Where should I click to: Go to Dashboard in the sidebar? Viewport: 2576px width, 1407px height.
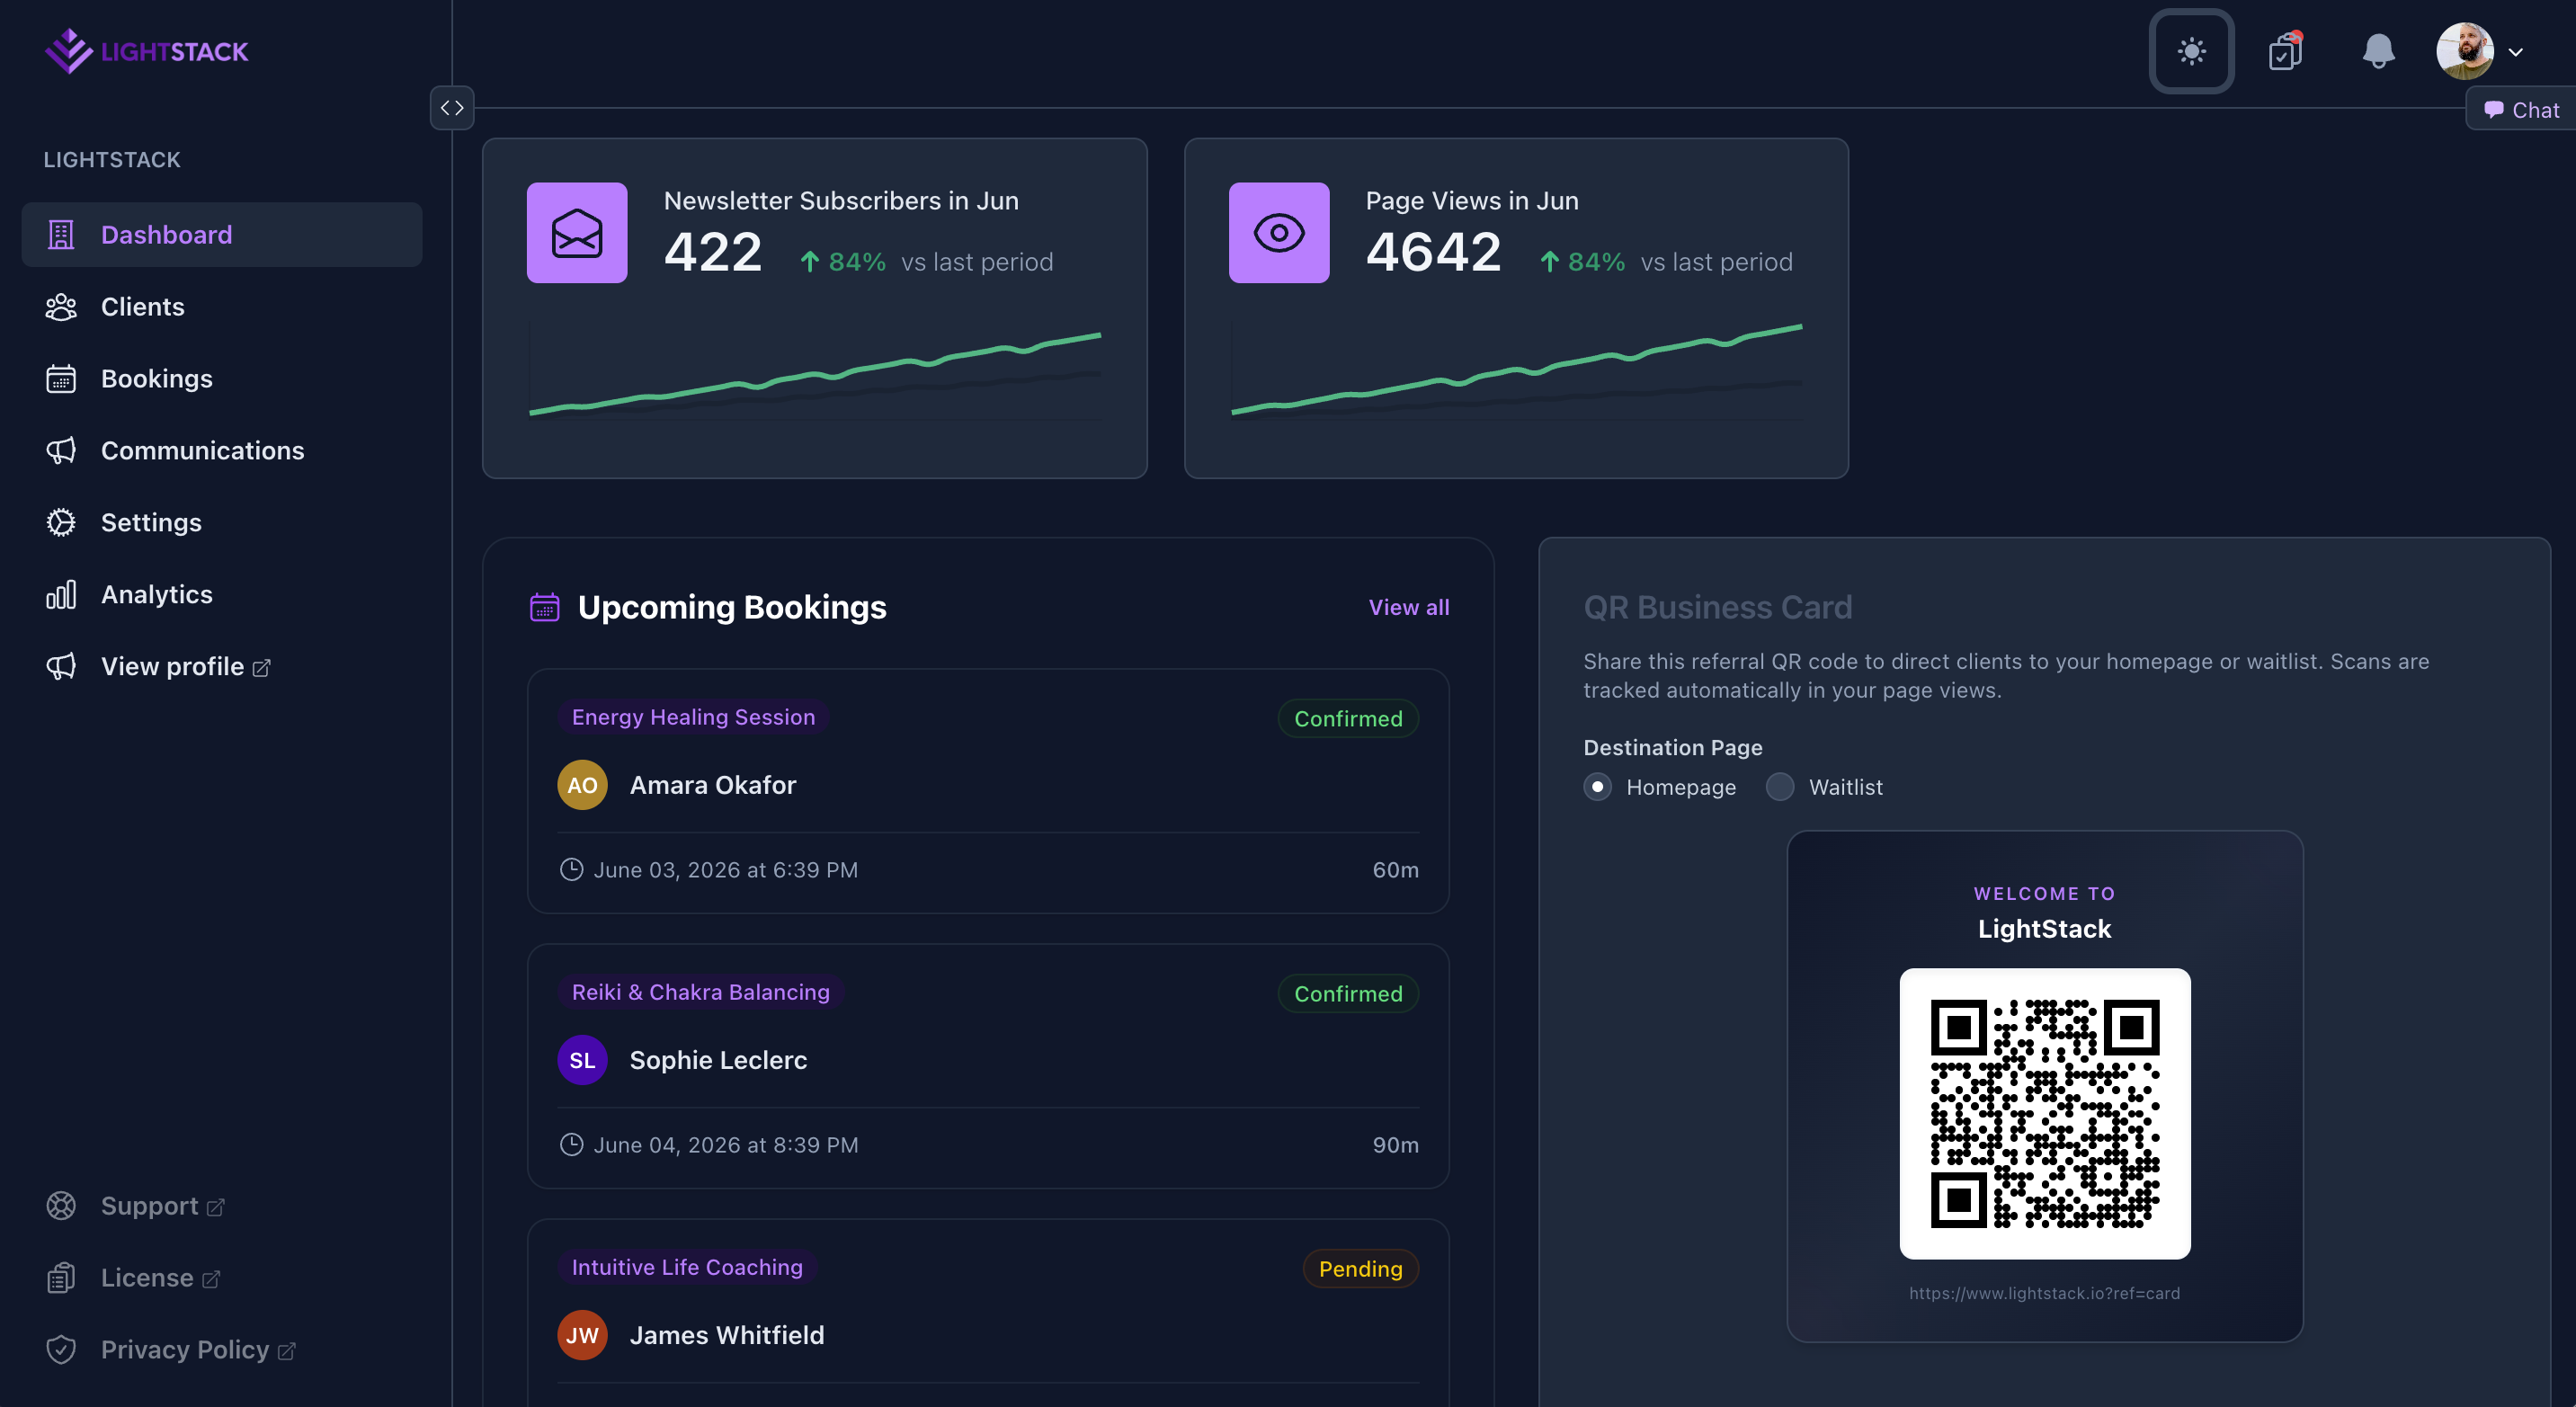(222, 235)
